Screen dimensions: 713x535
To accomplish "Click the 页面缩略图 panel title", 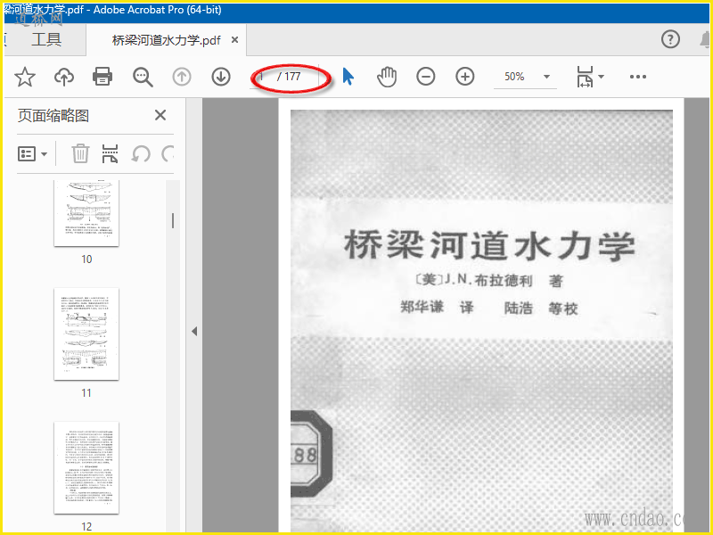I will coord(53,116).
